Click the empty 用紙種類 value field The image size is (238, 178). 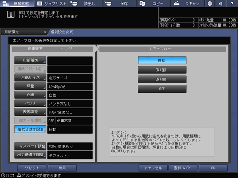click(70, 61)
